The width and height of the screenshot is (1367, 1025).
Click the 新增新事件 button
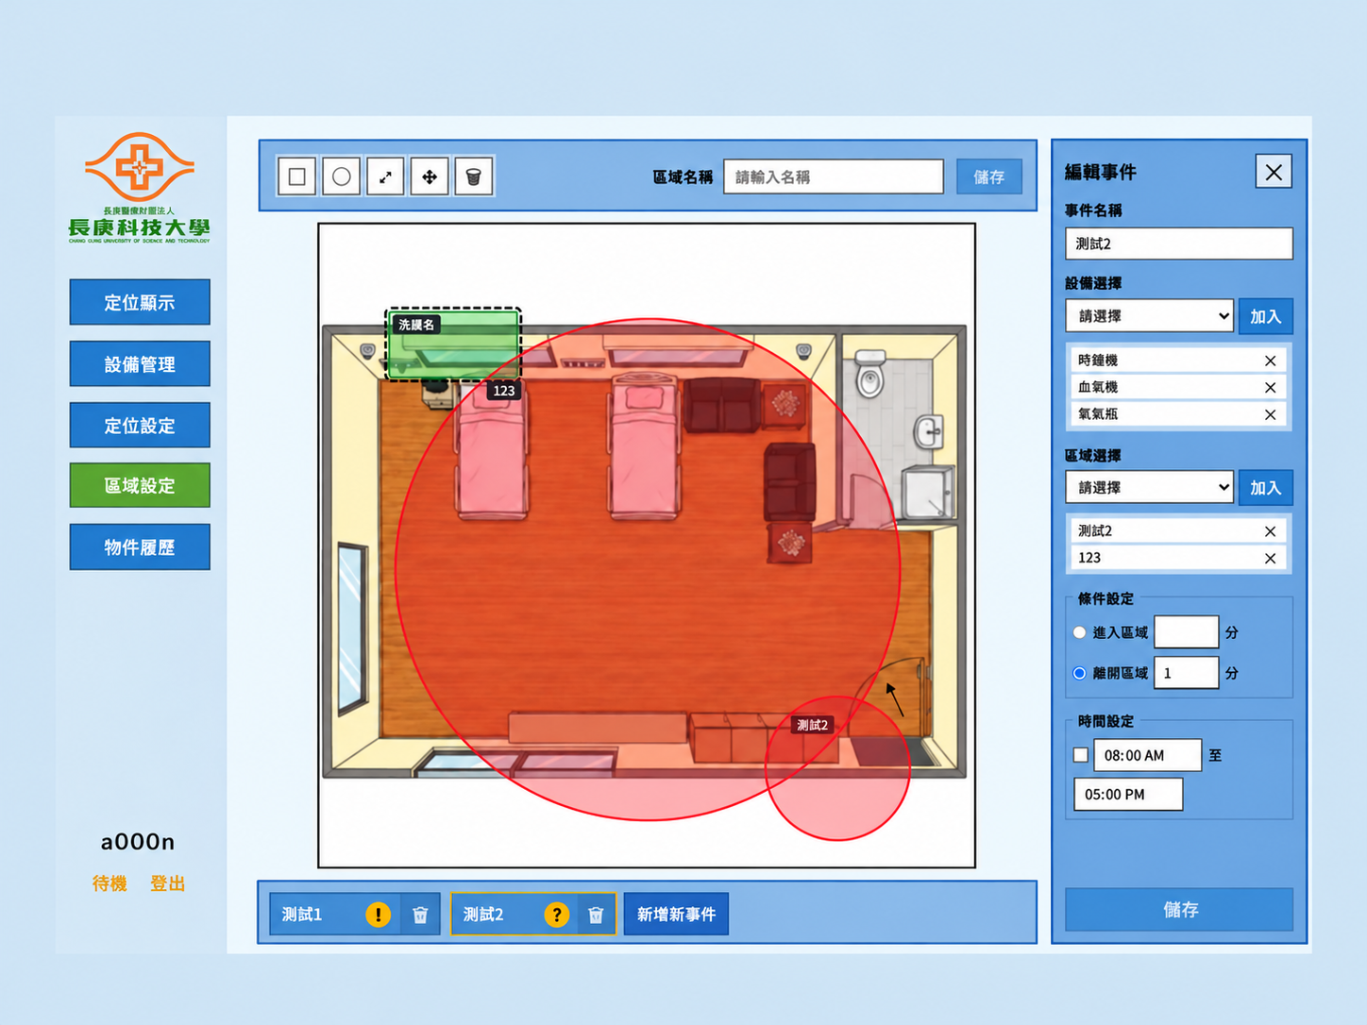coord(676,915)
